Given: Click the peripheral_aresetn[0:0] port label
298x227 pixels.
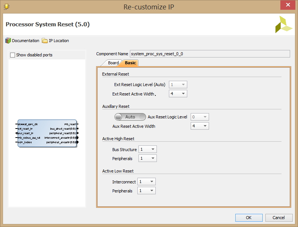Looking at the screenshot, I should click(x=61, y=142).
